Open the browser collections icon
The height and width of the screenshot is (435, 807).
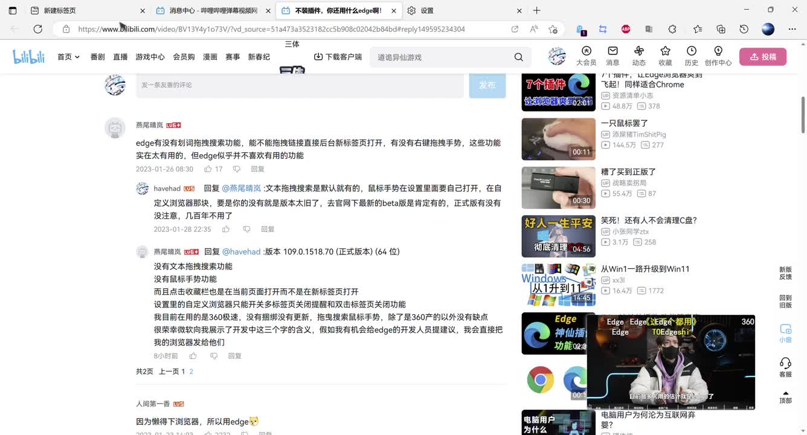pos(721,29)
